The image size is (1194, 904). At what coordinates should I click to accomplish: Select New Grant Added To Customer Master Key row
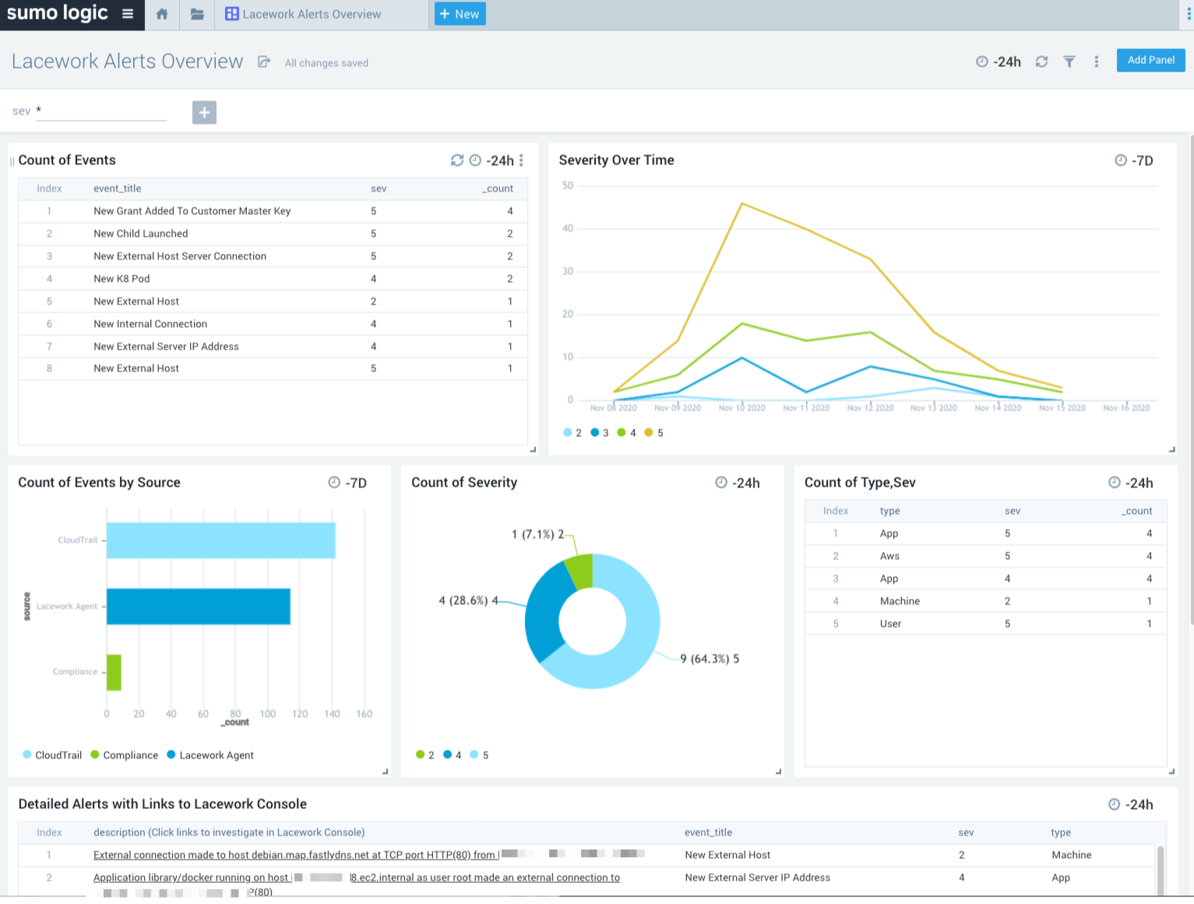273,211
